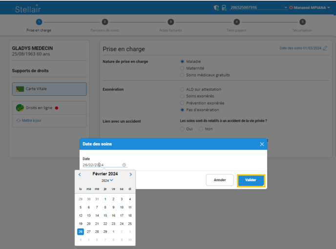Click the previous month arrow in calendar

coord(80,174)
